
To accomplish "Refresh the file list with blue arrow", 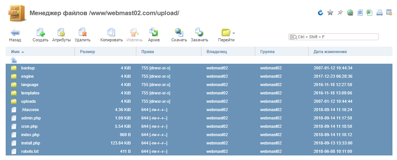I will pyautogui.click(x=320, y=13).
